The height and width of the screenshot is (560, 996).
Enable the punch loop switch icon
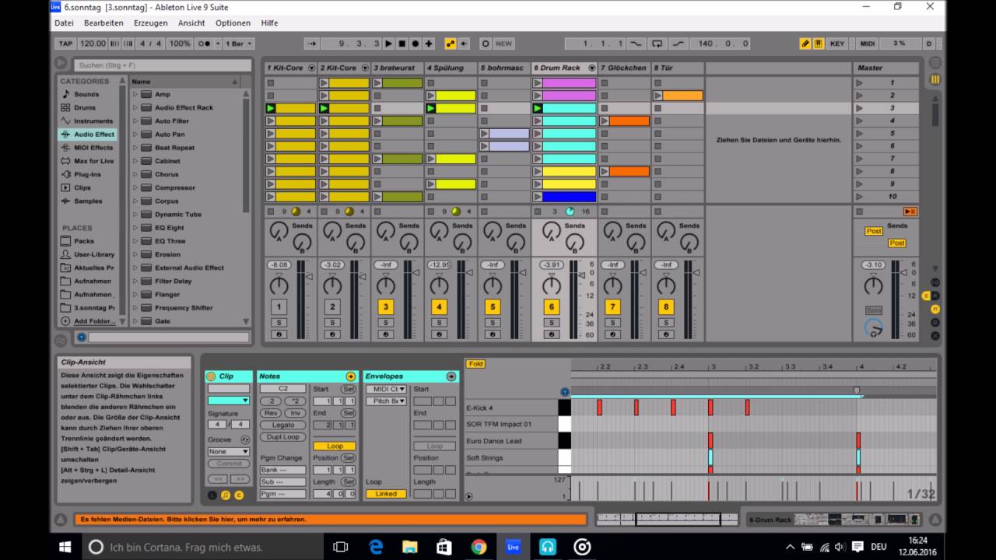[658, 44]
